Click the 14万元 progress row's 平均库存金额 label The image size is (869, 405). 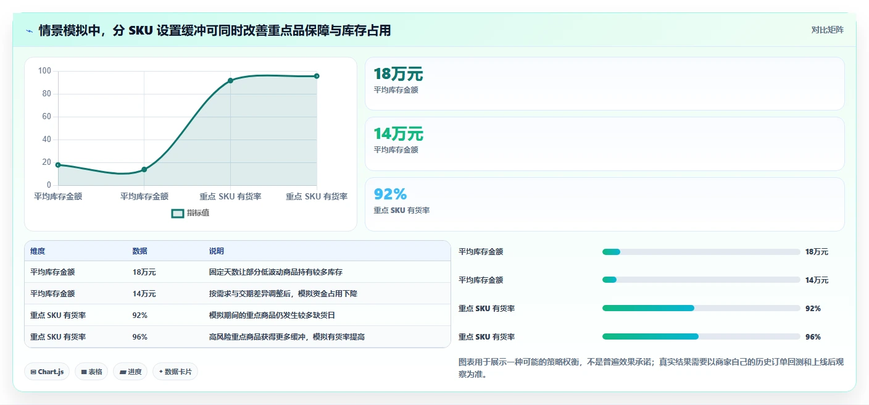(481, 280)
